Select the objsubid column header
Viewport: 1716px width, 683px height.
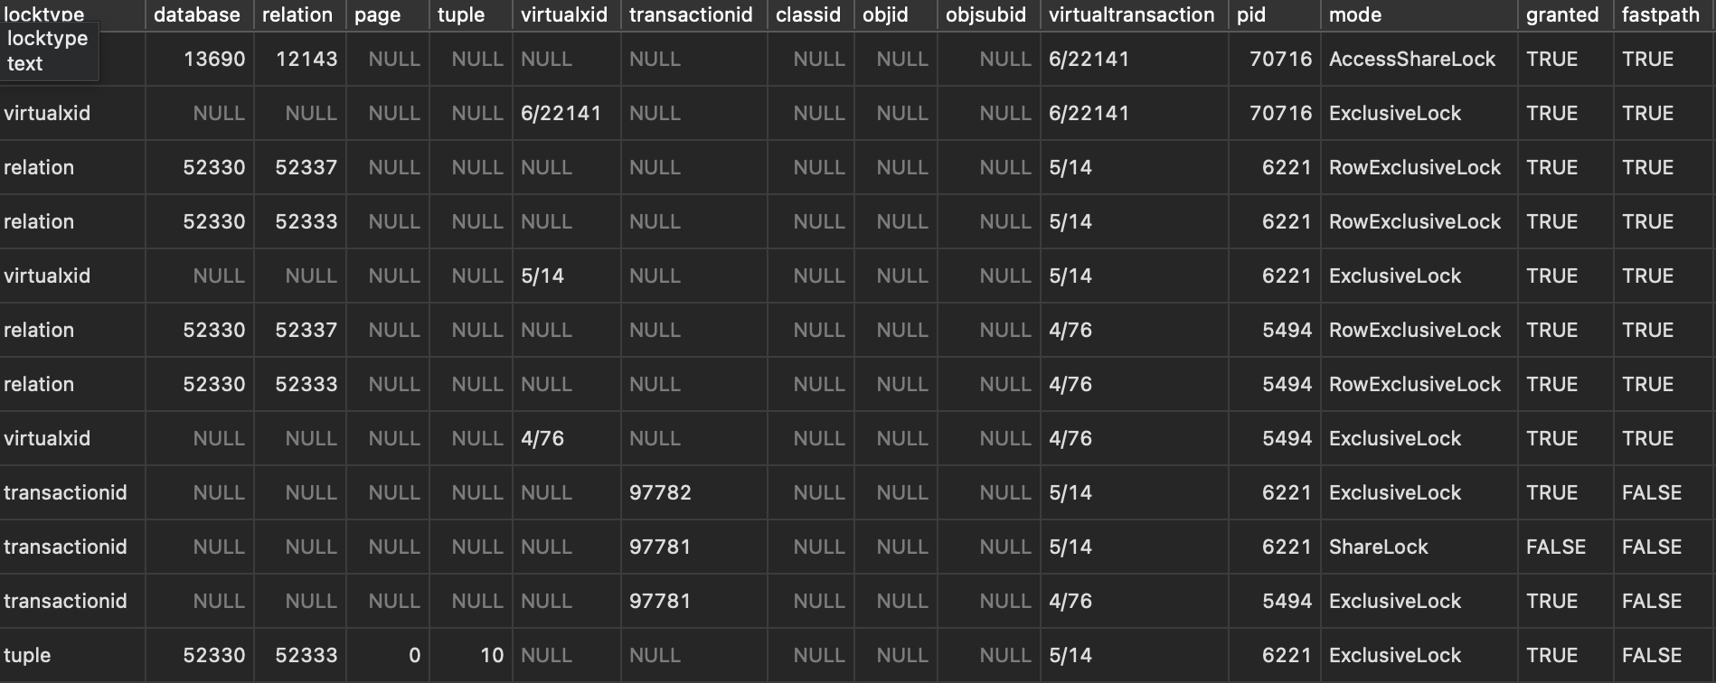click(985, 14)
